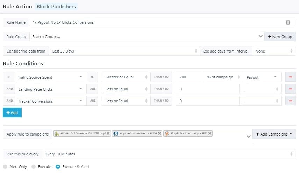Open unit dropdown in Tracker Conversions row

click(260, 101)
